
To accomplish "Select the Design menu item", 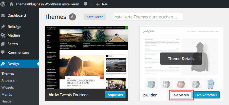I will [x=20, y=64].
